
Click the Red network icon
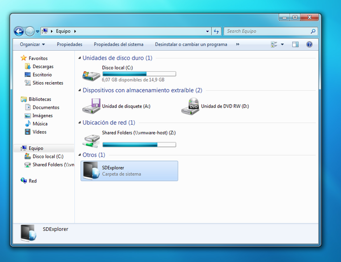point(24,180)
